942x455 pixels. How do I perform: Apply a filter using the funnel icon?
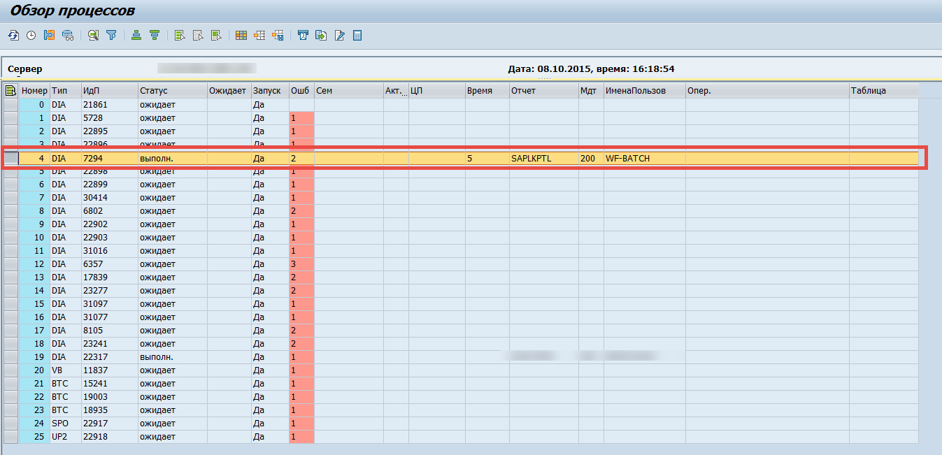111,35
